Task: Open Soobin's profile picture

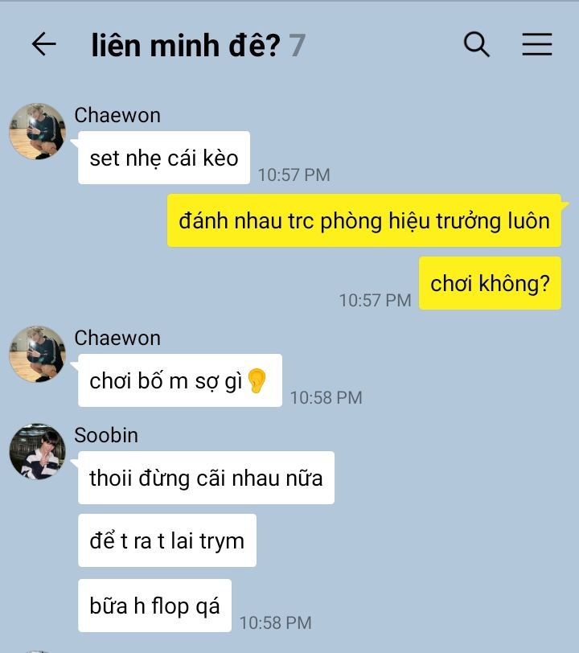Action: (x=38, y=451)
